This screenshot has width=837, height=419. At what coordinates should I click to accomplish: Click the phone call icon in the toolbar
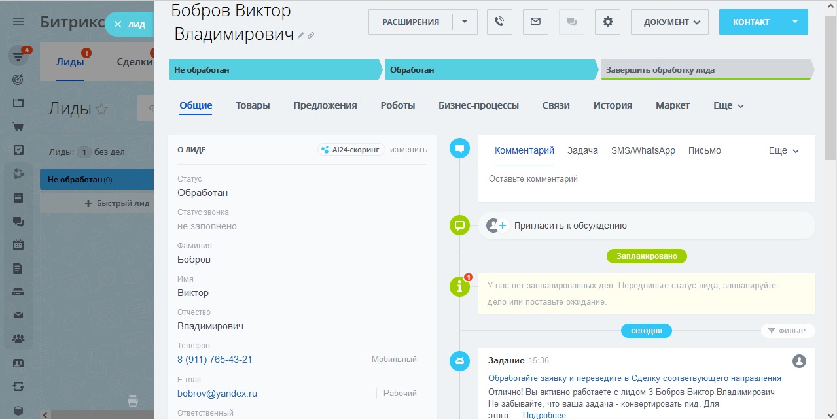[499, 22]
